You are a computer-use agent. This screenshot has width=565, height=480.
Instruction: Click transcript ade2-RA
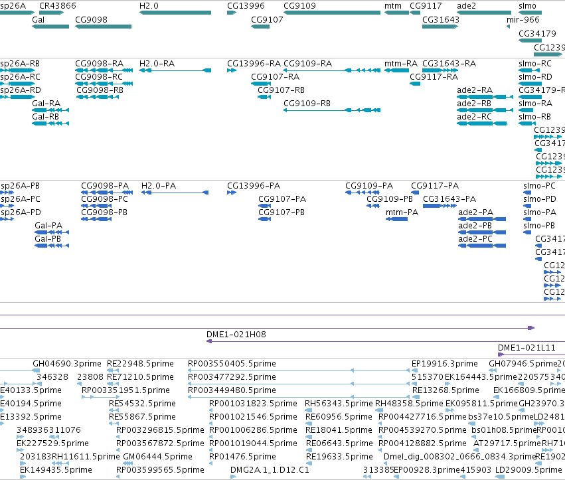click(x=485, y=97)
